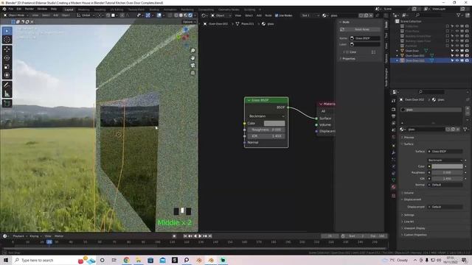Open the Object Data properties tab
This screenshot has width=472, height=265.
[x=393, y=180]
